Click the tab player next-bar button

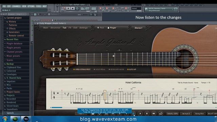point(147,114)
